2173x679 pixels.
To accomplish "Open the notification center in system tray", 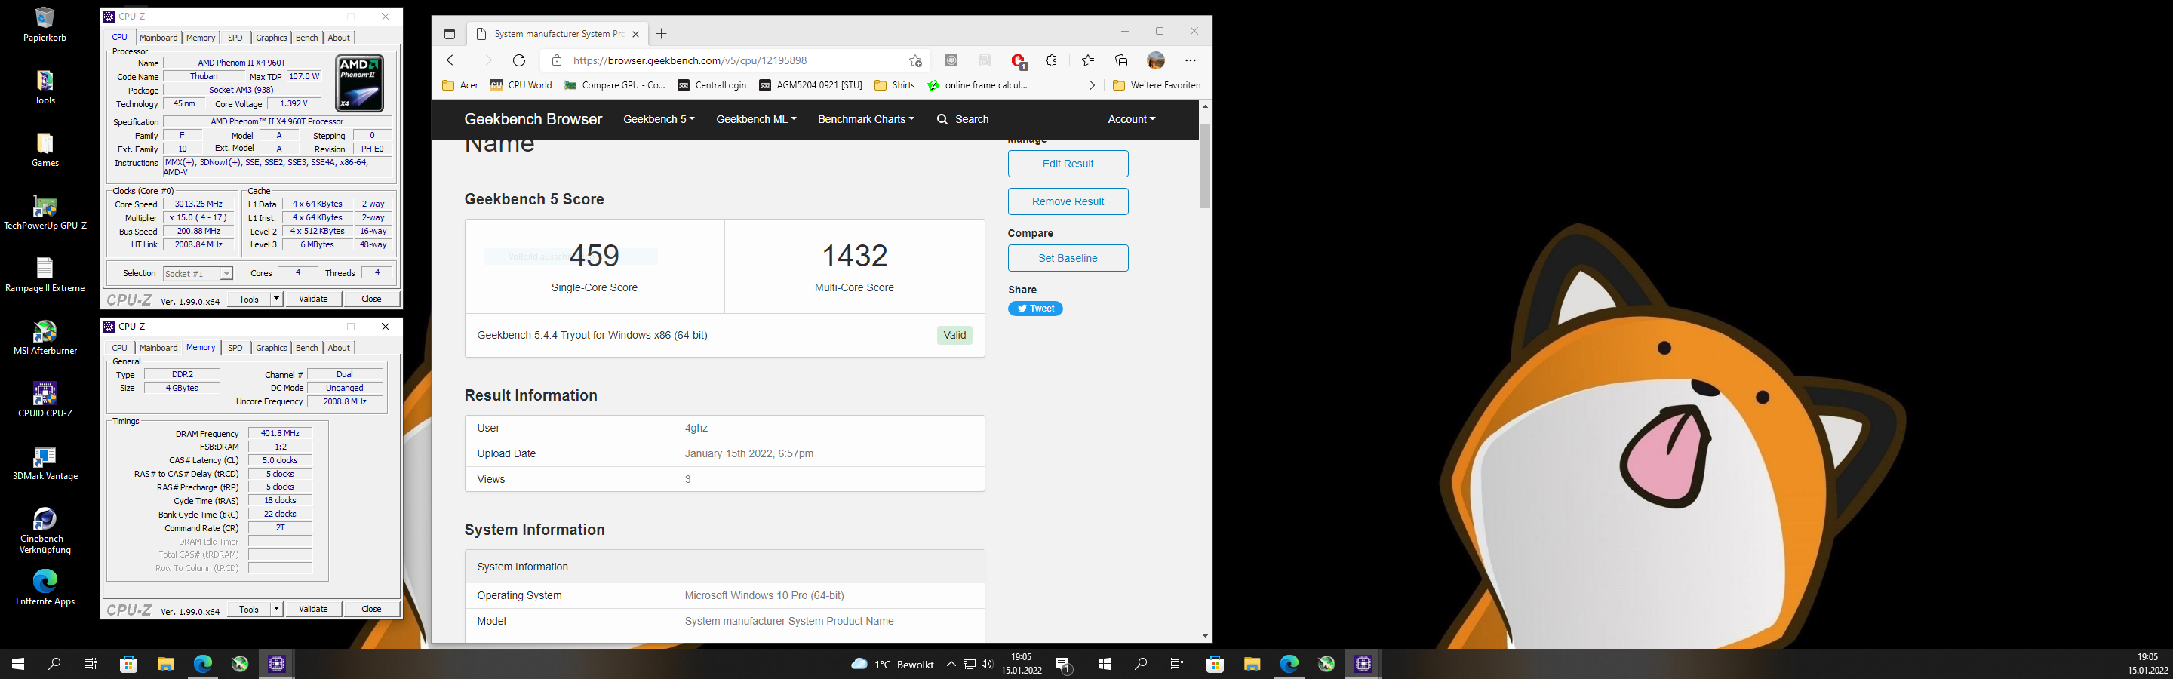I will (x=1064, y=665).
